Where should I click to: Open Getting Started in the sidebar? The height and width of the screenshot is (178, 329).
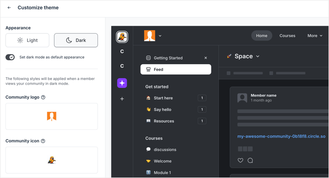click(x=168, y=58)
